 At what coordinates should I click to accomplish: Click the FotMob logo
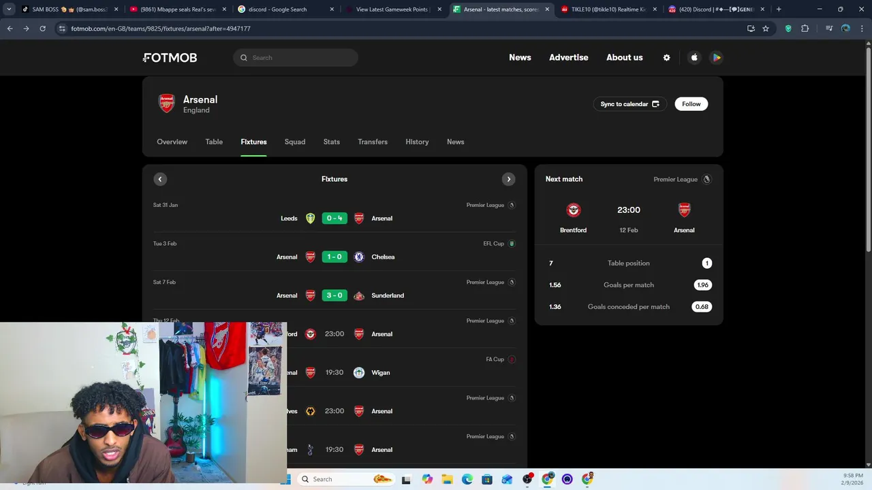(170, 58)
